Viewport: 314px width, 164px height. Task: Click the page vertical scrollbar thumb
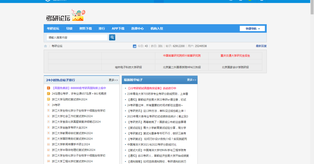[312, 7]
